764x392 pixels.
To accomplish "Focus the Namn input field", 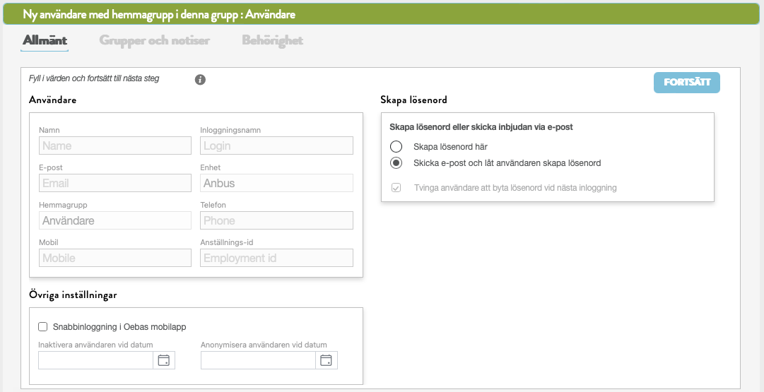I will [115, 145].
